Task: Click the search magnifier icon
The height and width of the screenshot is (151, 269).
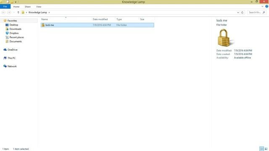Action: (264, 13)
